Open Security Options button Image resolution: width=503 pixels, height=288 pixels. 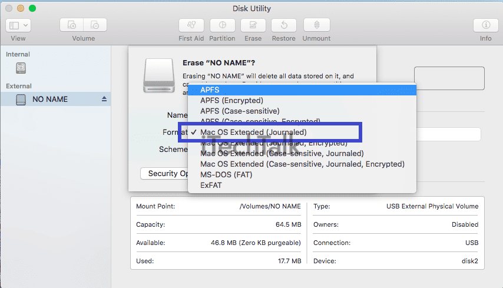(164, 174)
